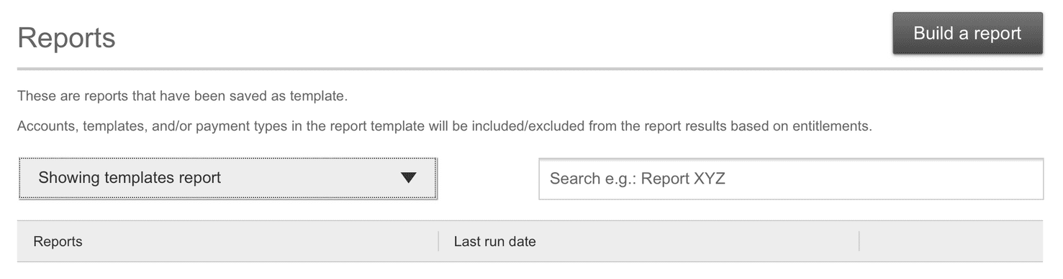Click the entitlements notice sentence
1063x279 pixels.
[x=444, y=126]
